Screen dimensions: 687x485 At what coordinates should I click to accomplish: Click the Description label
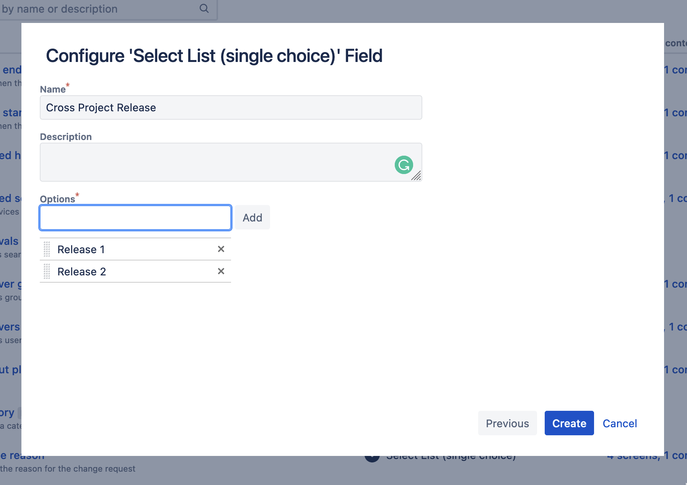coord(66,137)
